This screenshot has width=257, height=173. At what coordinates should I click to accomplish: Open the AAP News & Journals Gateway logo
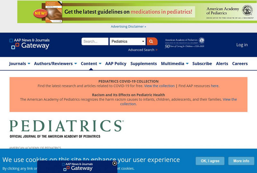30,44
